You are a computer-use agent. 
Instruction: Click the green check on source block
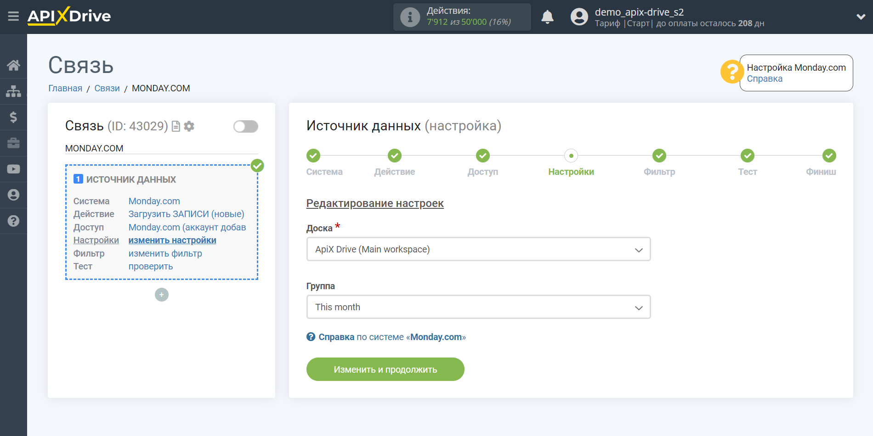tap(257, 166)
